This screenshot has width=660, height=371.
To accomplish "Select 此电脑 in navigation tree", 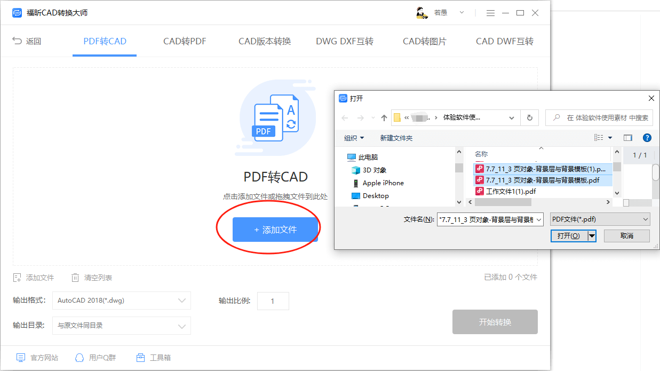I will 363,157.
